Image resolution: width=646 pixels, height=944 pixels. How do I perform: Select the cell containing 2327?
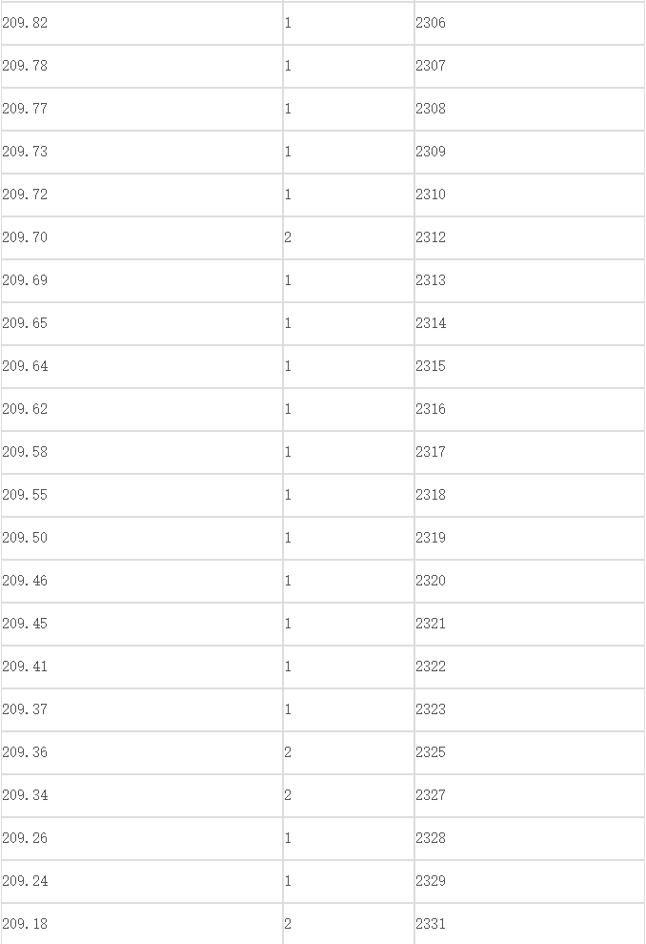(530, 796)
